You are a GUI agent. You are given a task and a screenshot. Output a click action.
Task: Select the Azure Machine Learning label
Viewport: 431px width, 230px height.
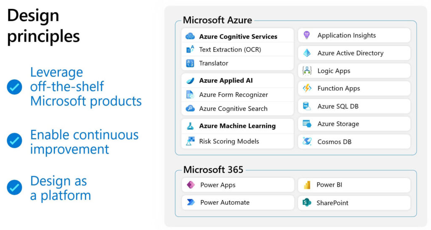[237, 126]
